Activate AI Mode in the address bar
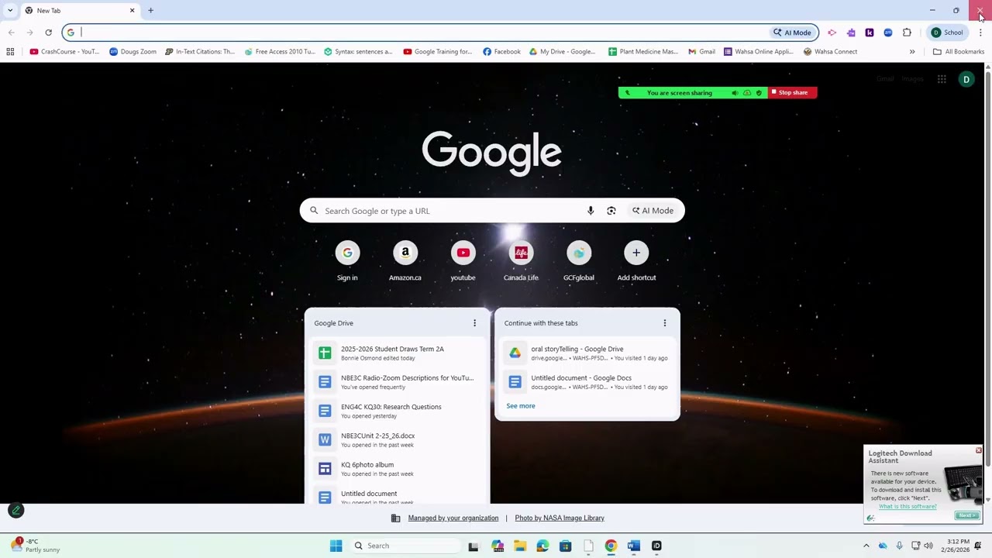Viewport: 992px width, 558px height. (x=792, y=33)
